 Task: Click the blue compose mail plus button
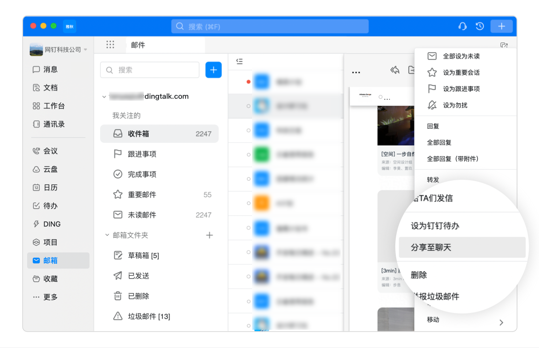click(x=213, y=70)
